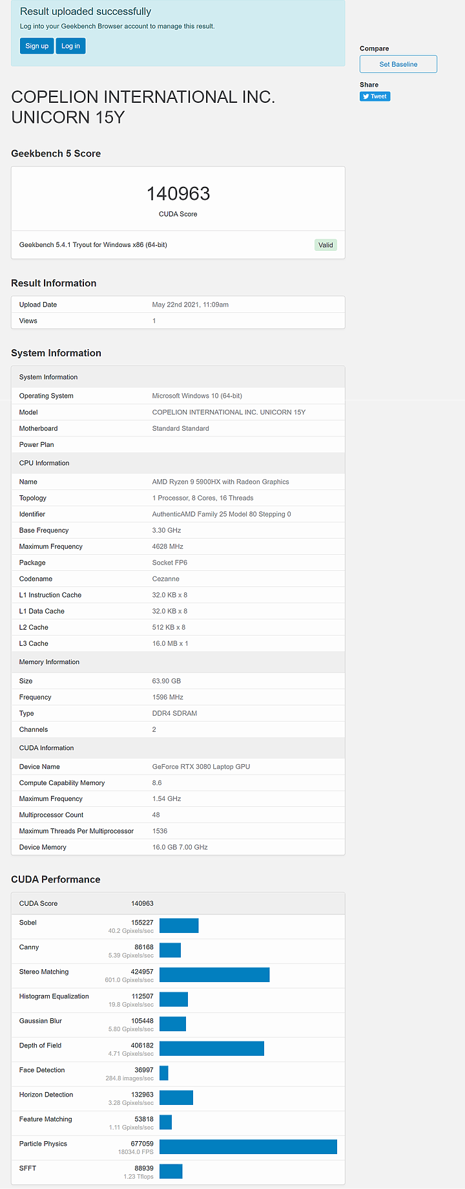
Task: Click the L1 Instruction Cache row label
Action: pyautogui.click(x=50, y=595)
